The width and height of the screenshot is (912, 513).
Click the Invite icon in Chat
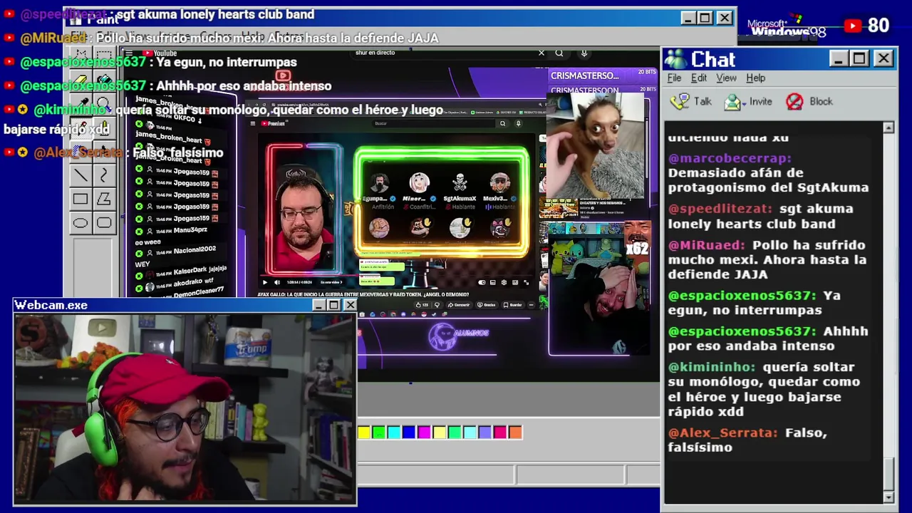[732, 102]
